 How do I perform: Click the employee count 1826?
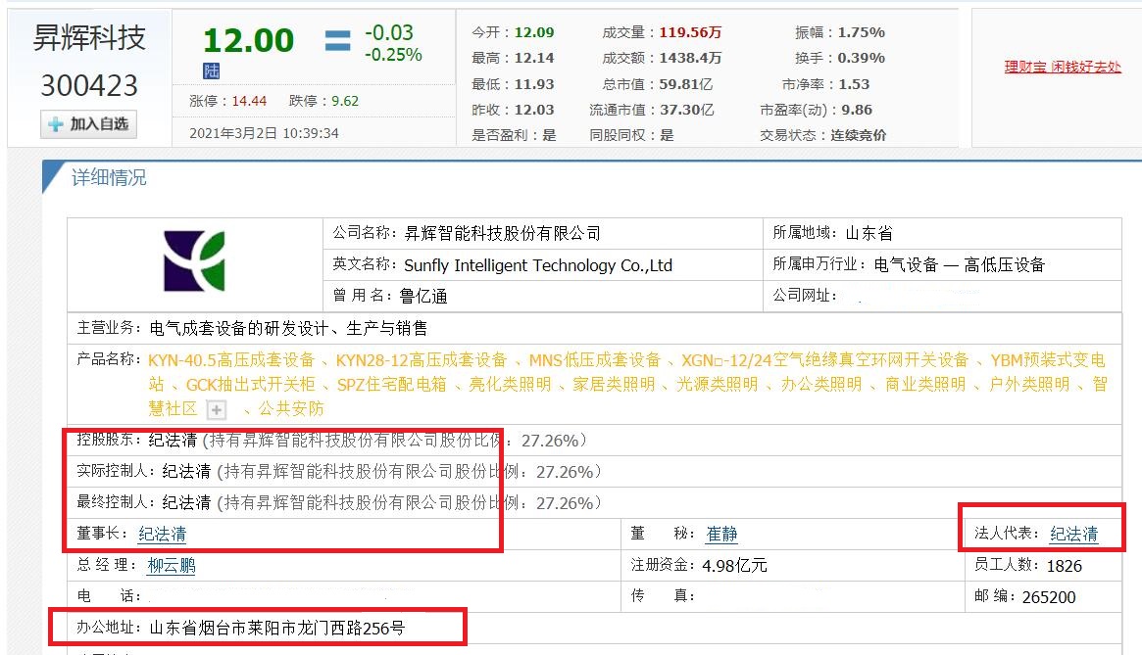1065,566
